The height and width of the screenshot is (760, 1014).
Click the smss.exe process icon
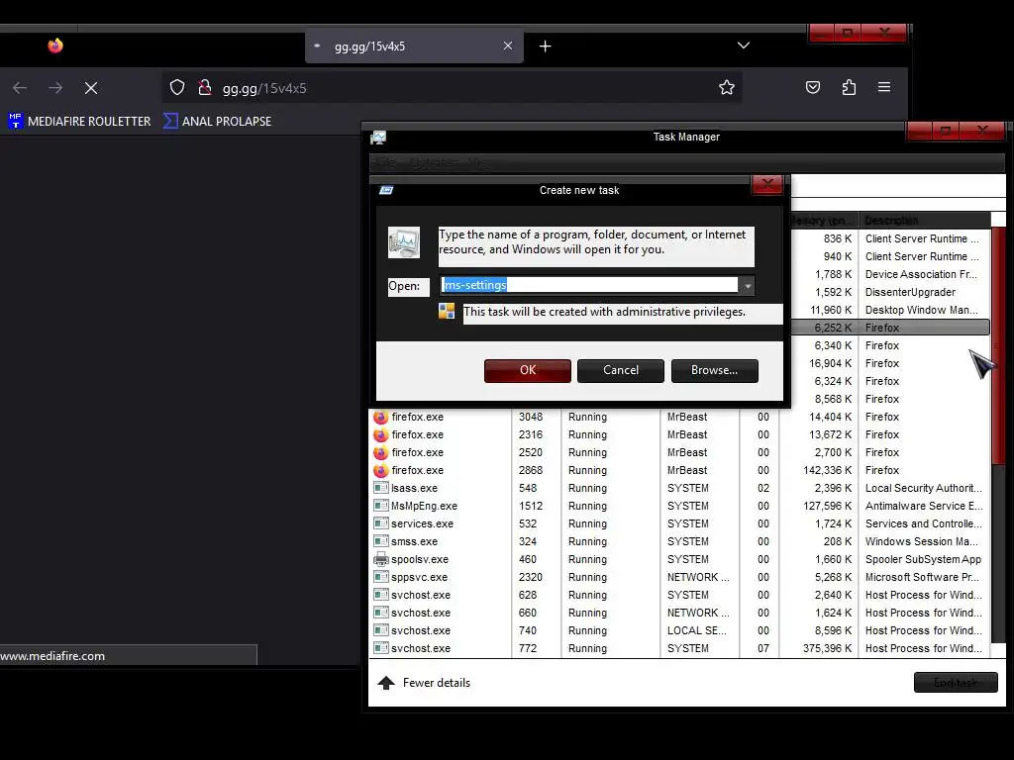click(x=381, y=541)
